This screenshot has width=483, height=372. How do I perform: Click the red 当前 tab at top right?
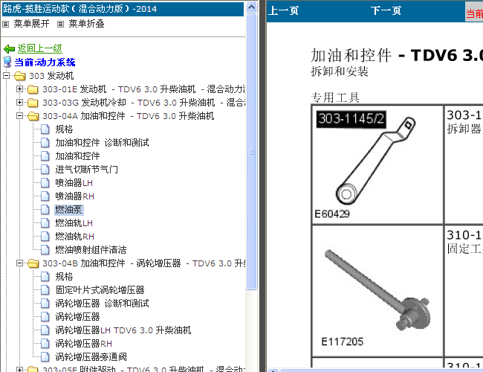(474, 13)
